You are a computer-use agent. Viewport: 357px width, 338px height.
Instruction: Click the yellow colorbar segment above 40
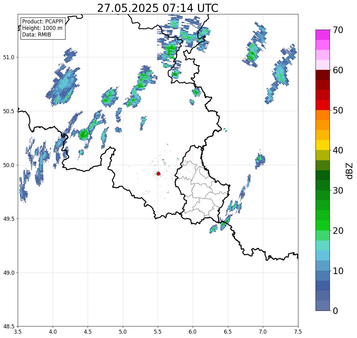(x=323, y=145)
